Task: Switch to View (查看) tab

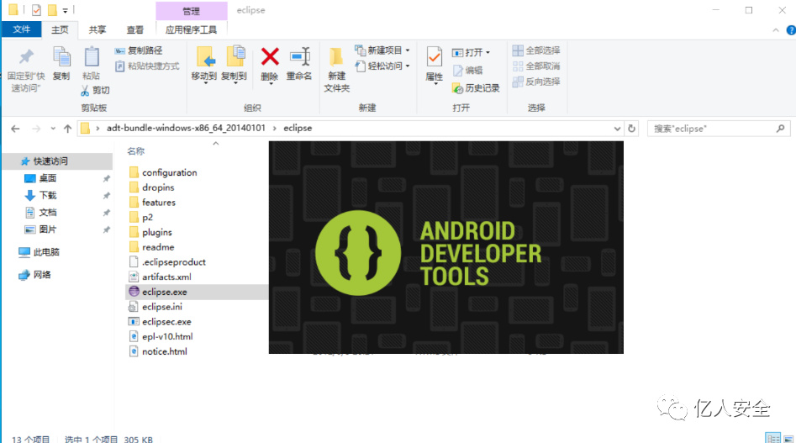Action: [134, 30]
